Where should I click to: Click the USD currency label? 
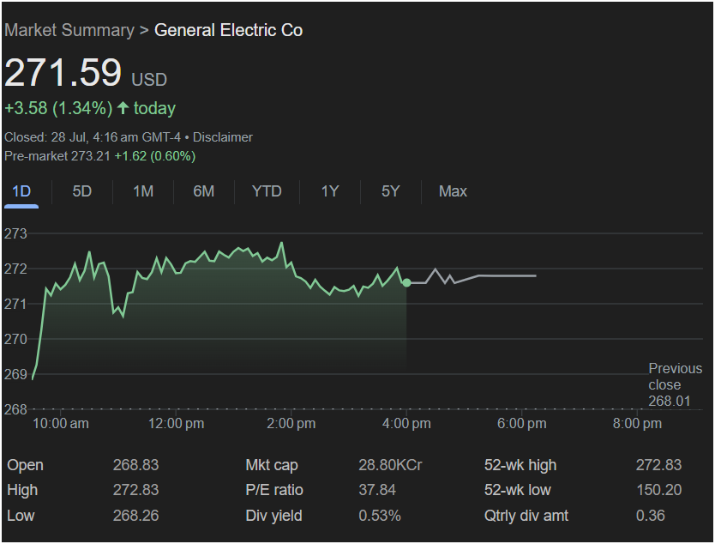pyautogui.click(x=149, y=80)
